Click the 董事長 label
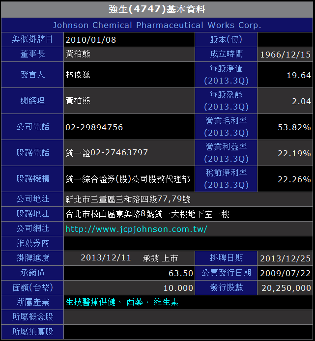The width and height of the screenshot is (315, 341). point(32,54)
